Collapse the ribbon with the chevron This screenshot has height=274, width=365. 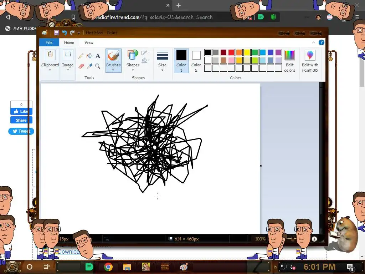pyautogui.click(x=314, y=42)
